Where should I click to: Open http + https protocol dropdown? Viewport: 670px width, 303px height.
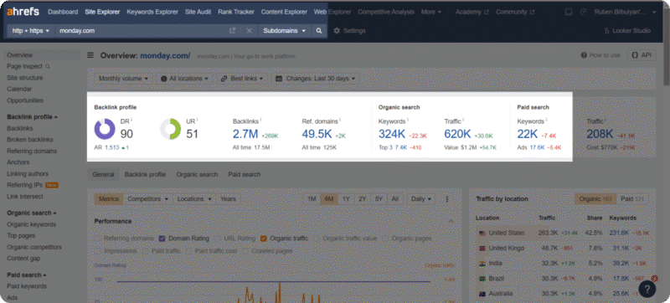coord(31,31)
